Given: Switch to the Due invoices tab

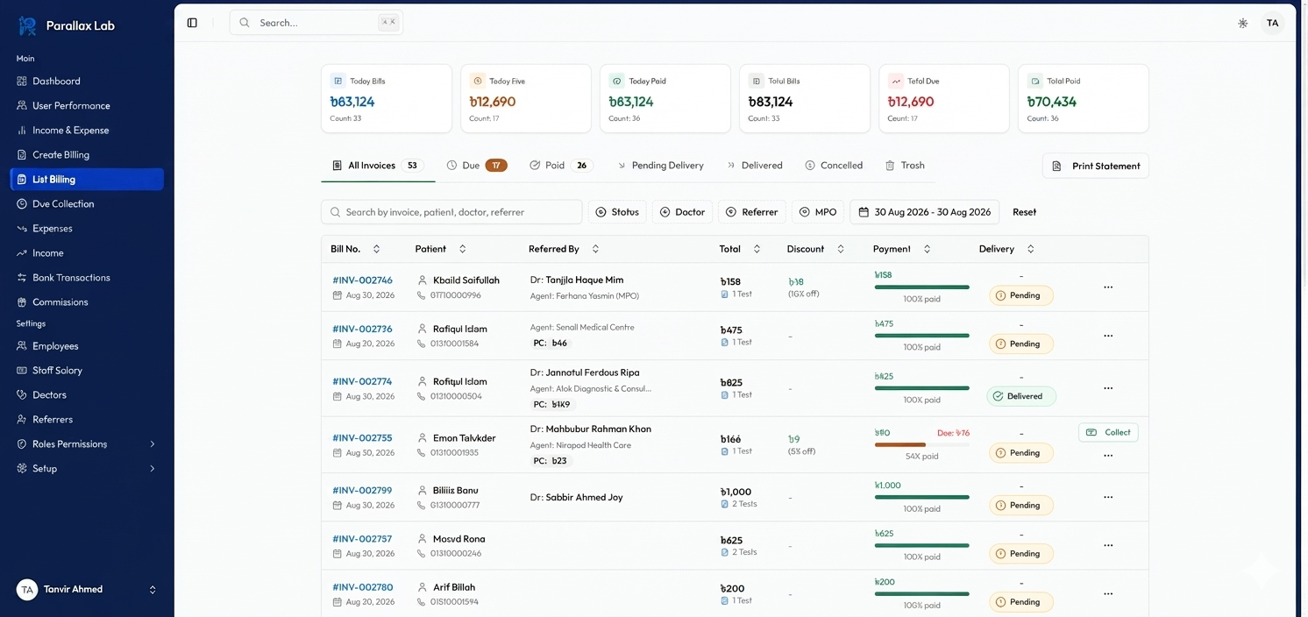Looking at the screenshot, I should coord(476,165).
